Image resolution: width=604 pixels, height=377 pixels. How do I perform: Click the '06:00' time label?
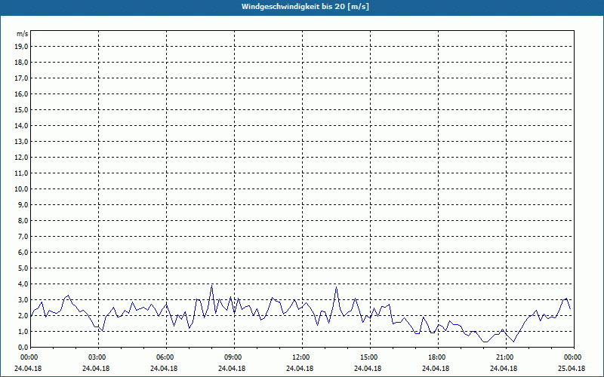pyautogui.click(x=165, y=357)
